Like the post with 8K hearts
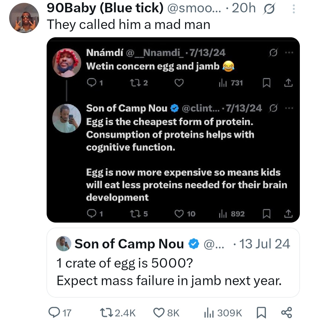Image resolution: width=309 pixels, height=320 pixels. [159, 313]
